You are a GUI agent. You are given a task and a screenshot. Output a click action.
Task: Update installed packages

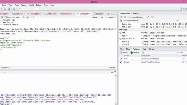(x=135, y=52)
